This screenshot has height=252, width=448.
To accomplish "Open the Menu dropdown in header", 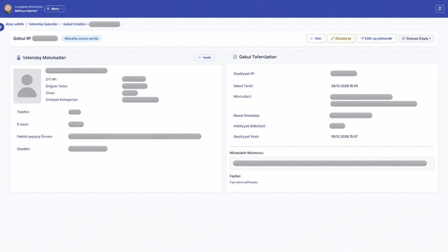I will tap(54, 9).
